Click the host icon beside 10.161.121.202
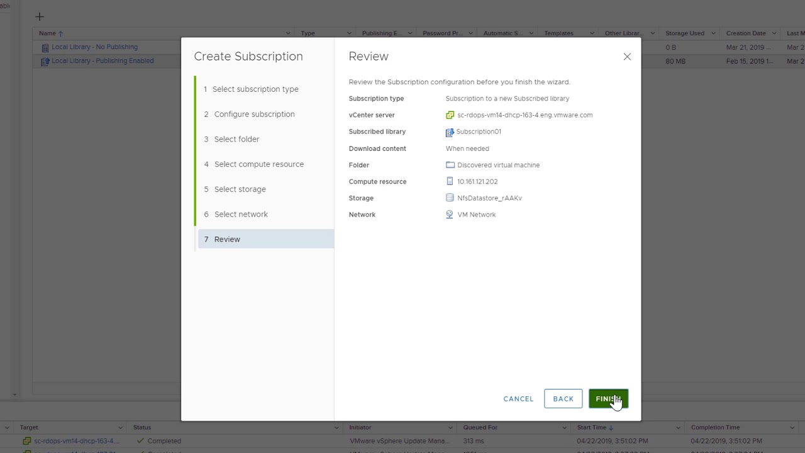 pyautogui.click(x=450, y=181)
